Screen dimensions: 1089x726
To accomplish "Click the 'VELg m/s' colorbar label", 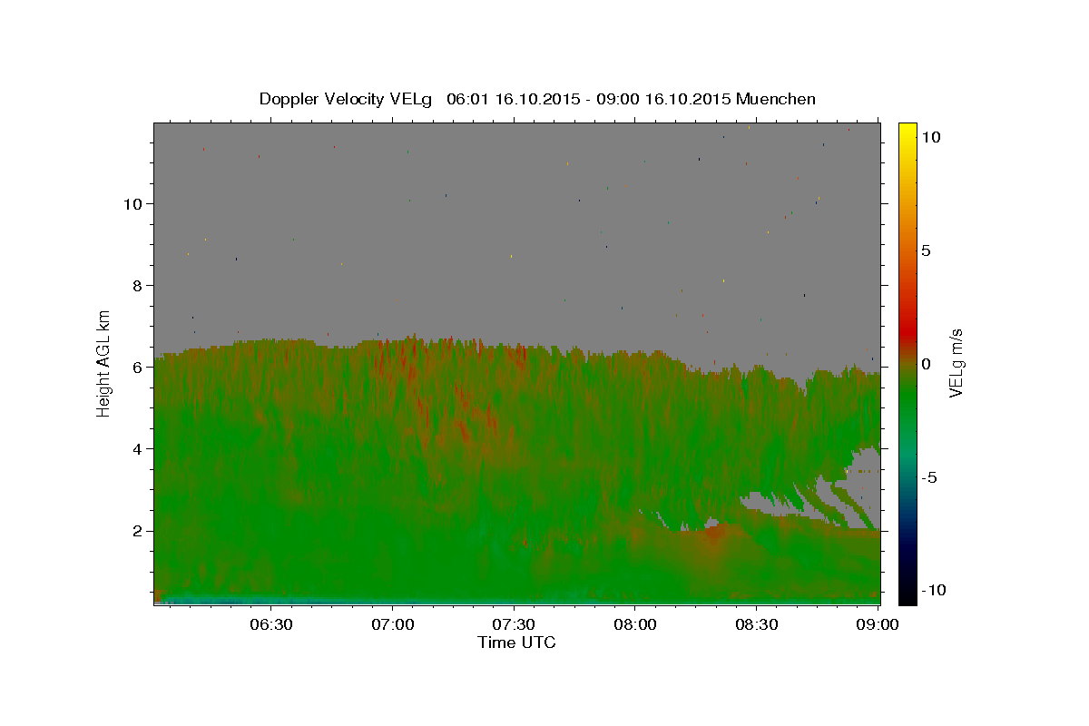I will (956, 364).
